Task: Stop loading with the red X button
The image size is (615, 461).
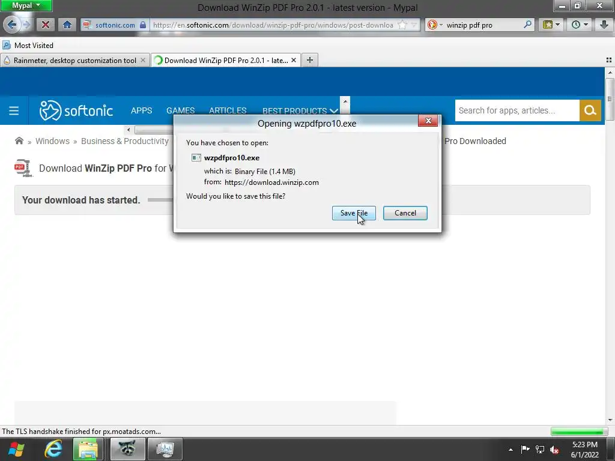Action: [46, 25]
